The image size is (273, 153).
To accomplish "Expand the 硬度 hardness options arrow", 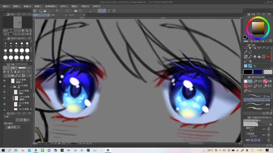I will 269,140.
